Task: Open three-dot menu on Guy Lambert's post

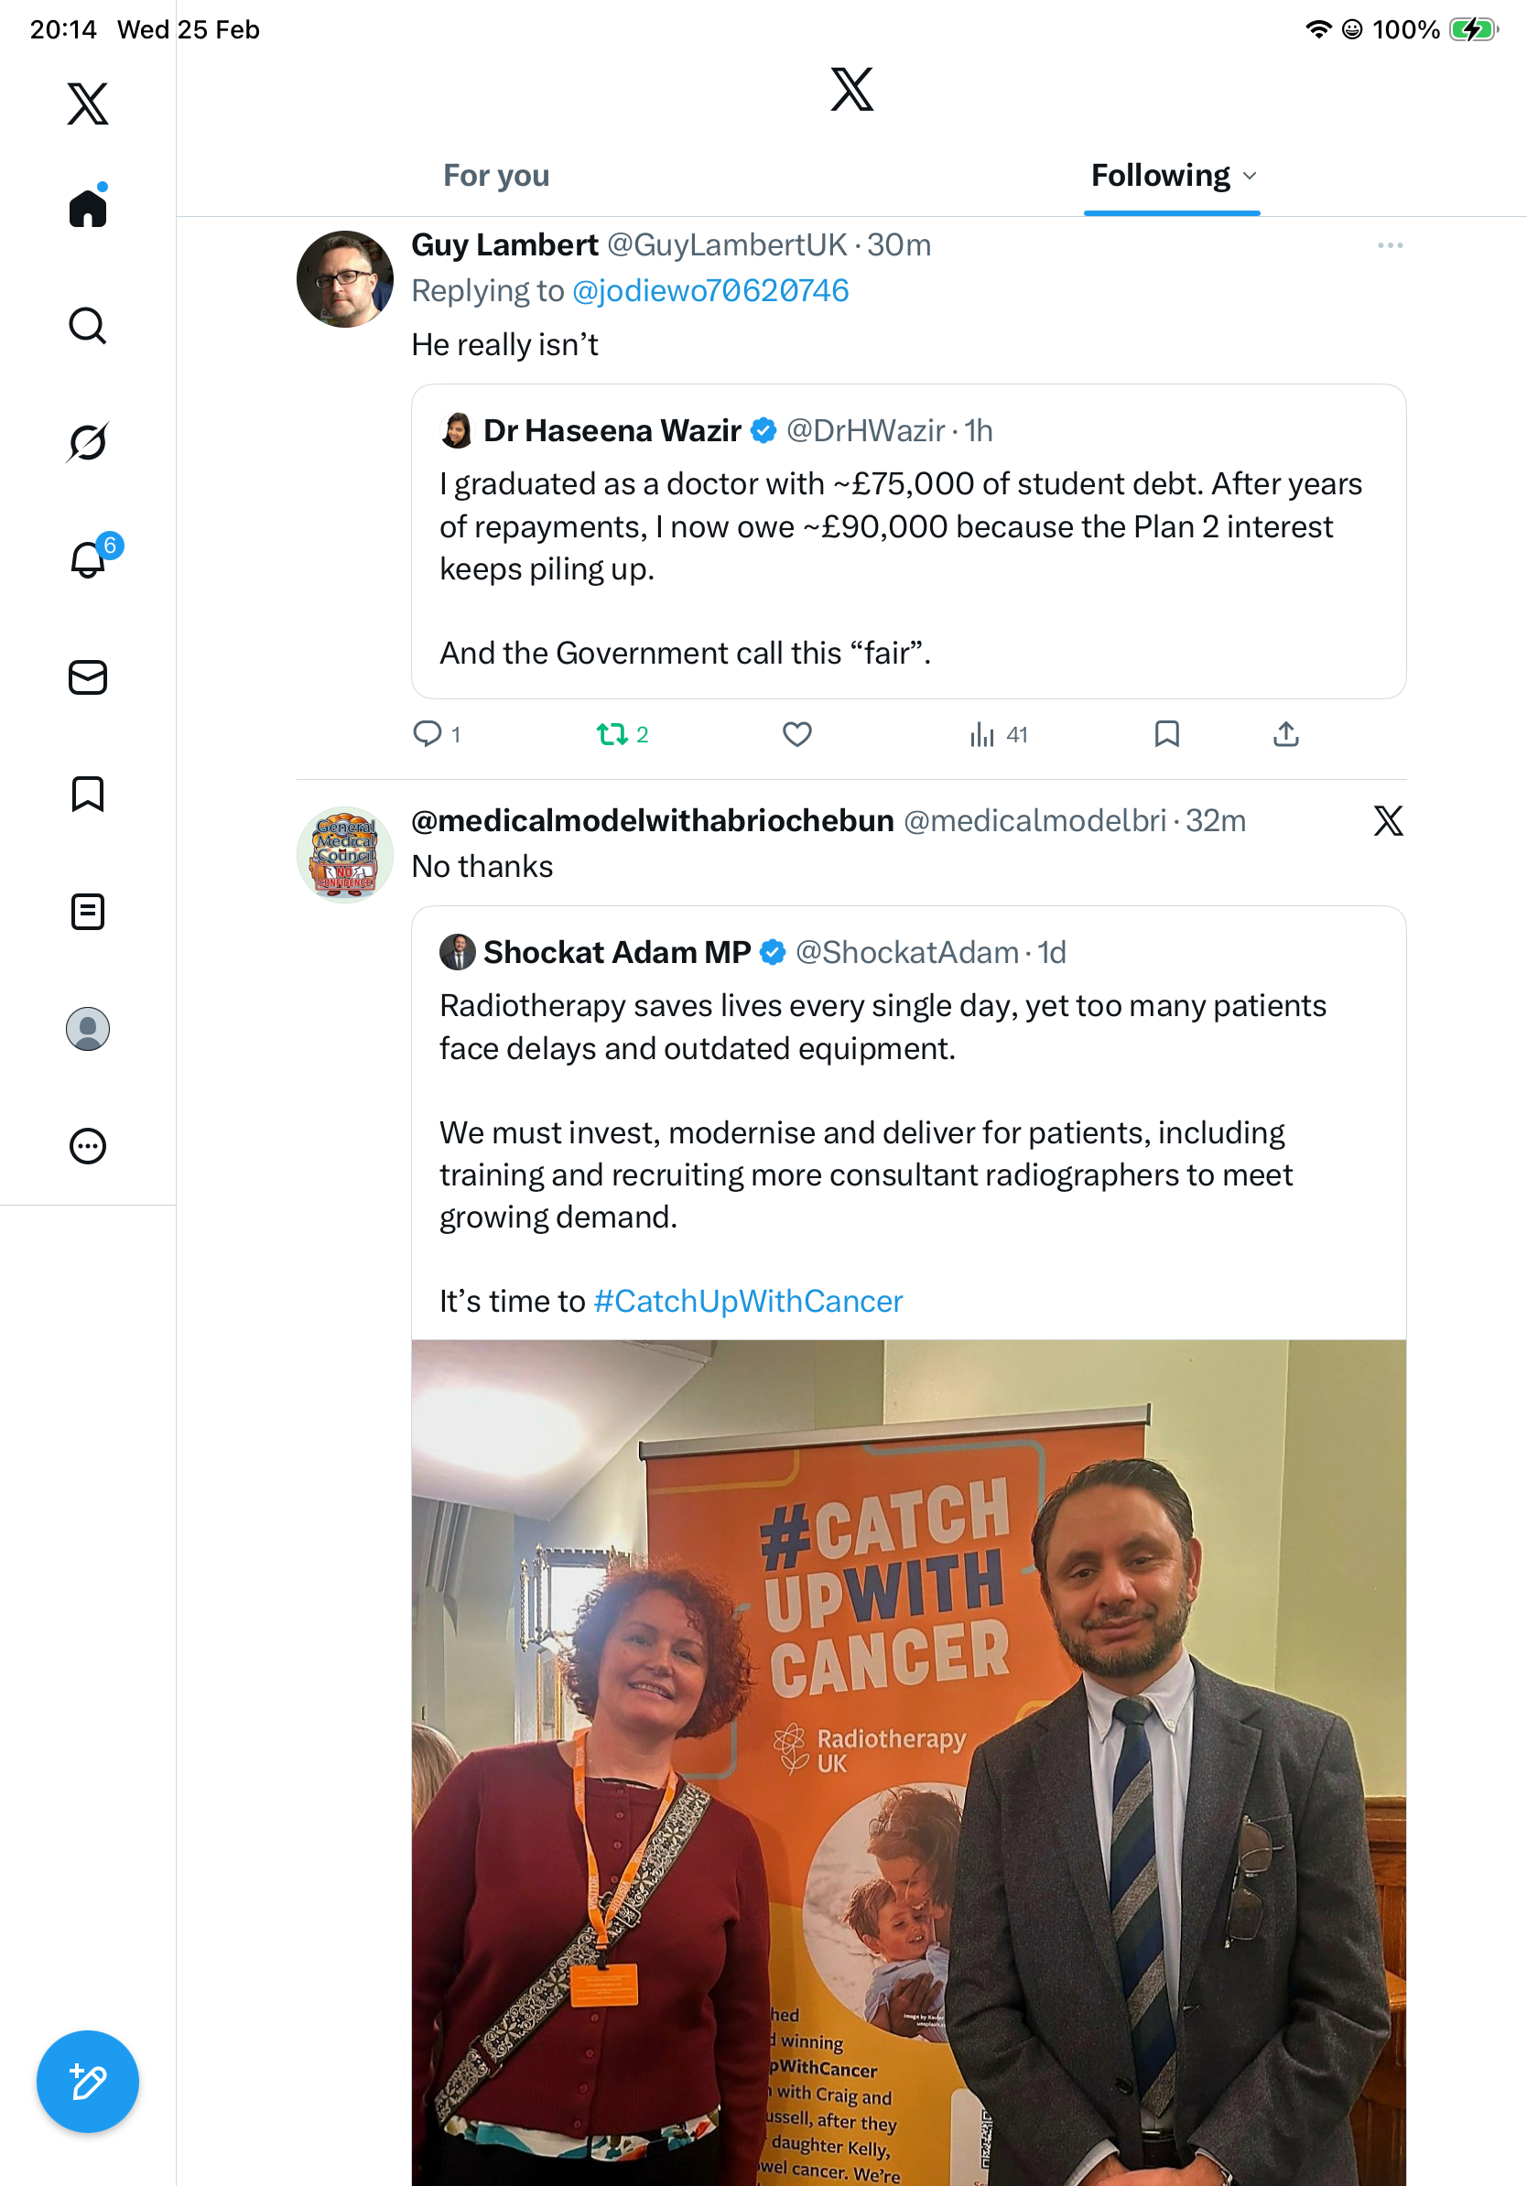Action: pyautogui.click(x=1390, y=245)
